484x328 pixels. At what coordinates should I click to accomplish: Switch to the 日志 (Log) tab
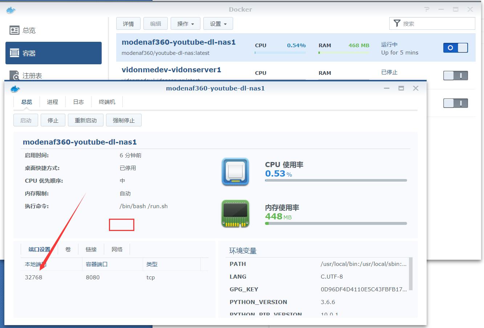pyautogui.click(x=78, y=102)
